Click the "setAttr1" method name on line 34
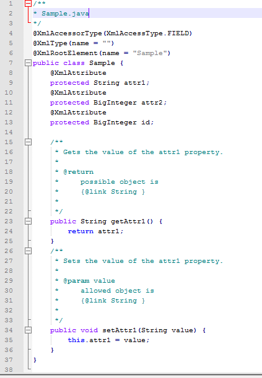This screenshot has height=378, width=262. (x=120, y=330)
